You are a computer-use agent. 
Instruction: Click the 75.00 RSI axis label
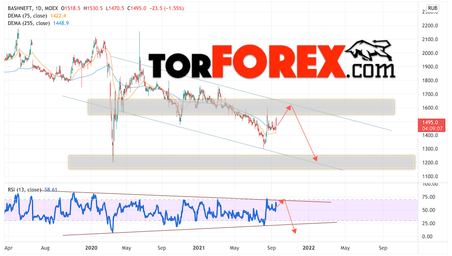pyautogui.click(x=429, y=197)
